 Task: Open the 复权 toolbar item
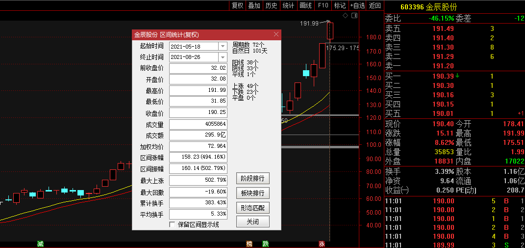click(x=237, y=5)
